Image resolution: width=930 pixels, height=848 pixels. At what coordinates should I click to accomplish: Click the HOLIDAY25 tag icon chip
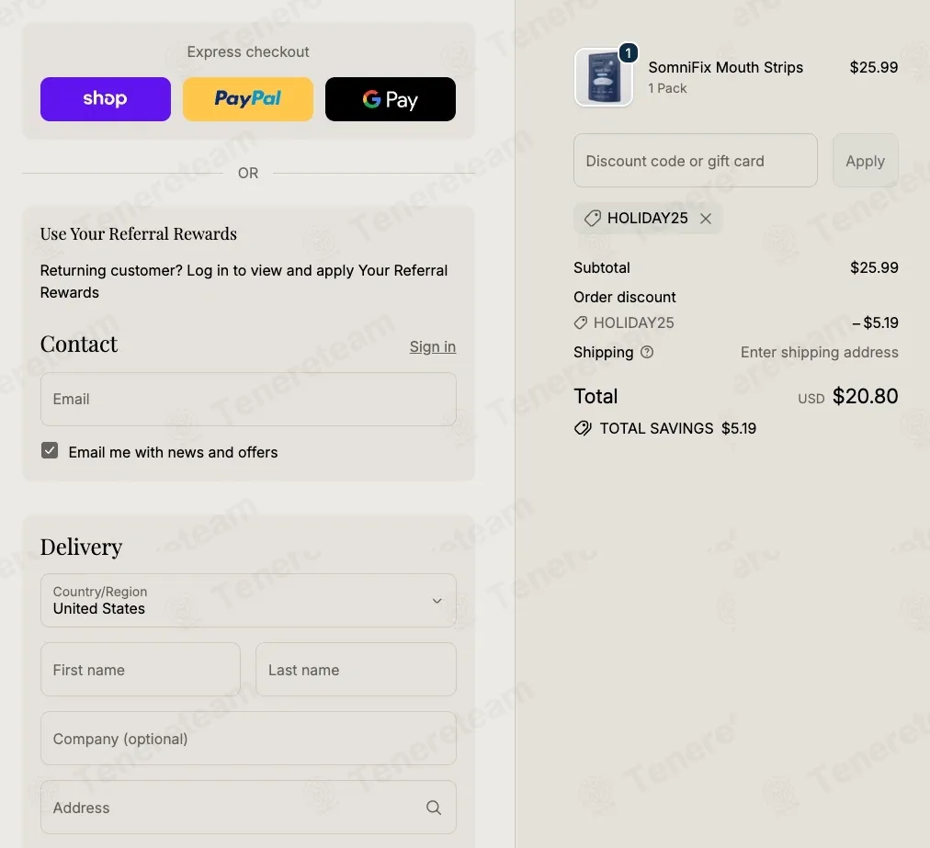tap(593, 219)
